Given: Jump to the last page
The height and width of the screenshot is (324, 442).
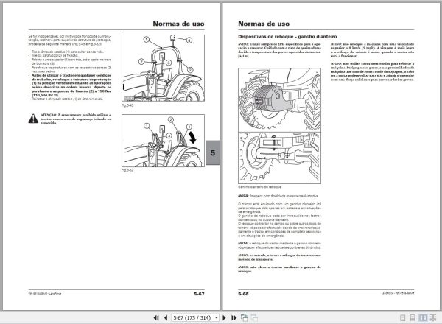Looking at the screenshot, I should [234, 318].
